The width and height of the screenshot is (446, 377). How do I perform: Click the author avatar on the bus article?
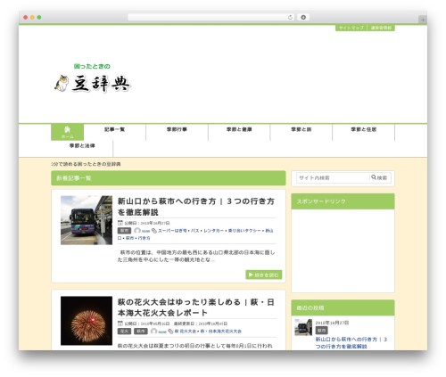137,231
